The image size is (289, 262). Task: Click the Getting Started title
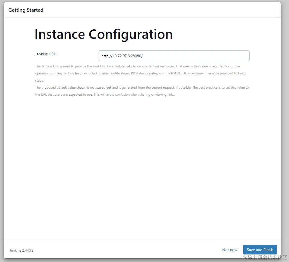26,10
